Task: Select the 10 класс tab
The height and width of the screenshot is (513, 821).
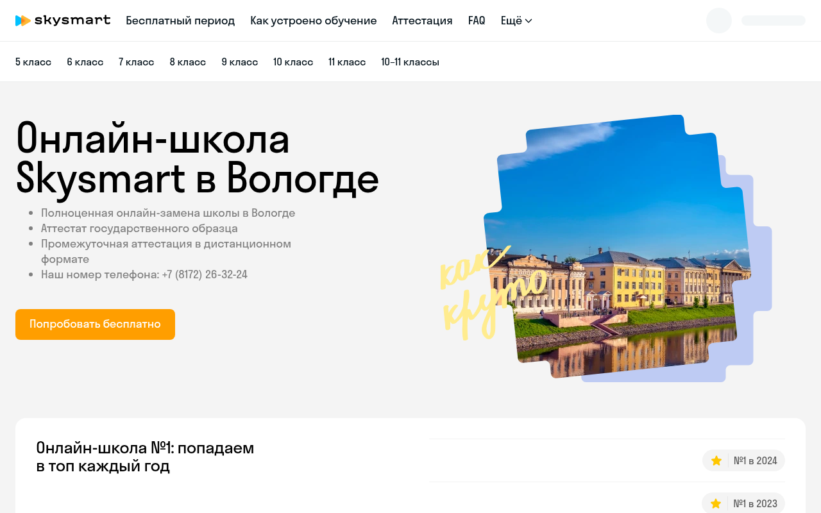Action: (293, 62)
